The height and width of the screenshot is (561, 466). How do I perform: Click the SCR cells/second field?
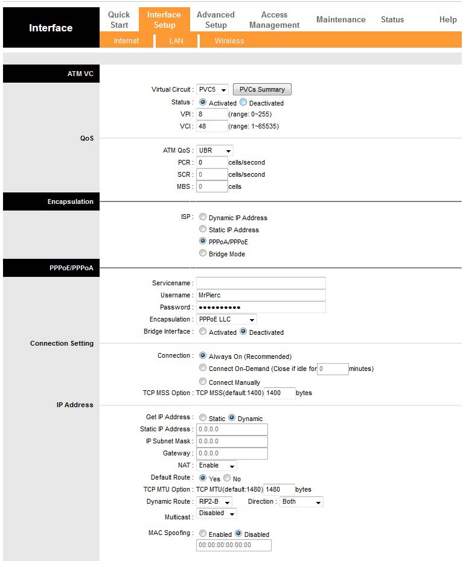pos(212,174)
